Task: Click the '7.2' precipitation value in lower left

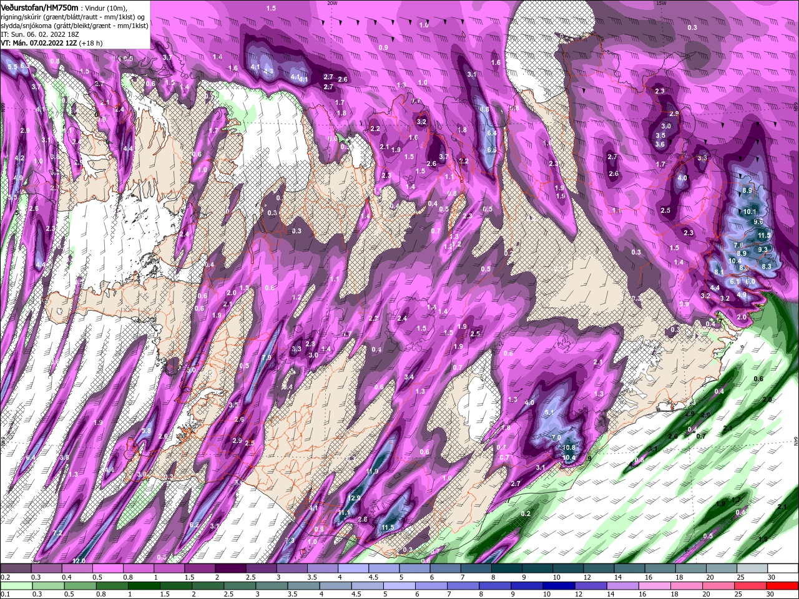Action: 57,533
